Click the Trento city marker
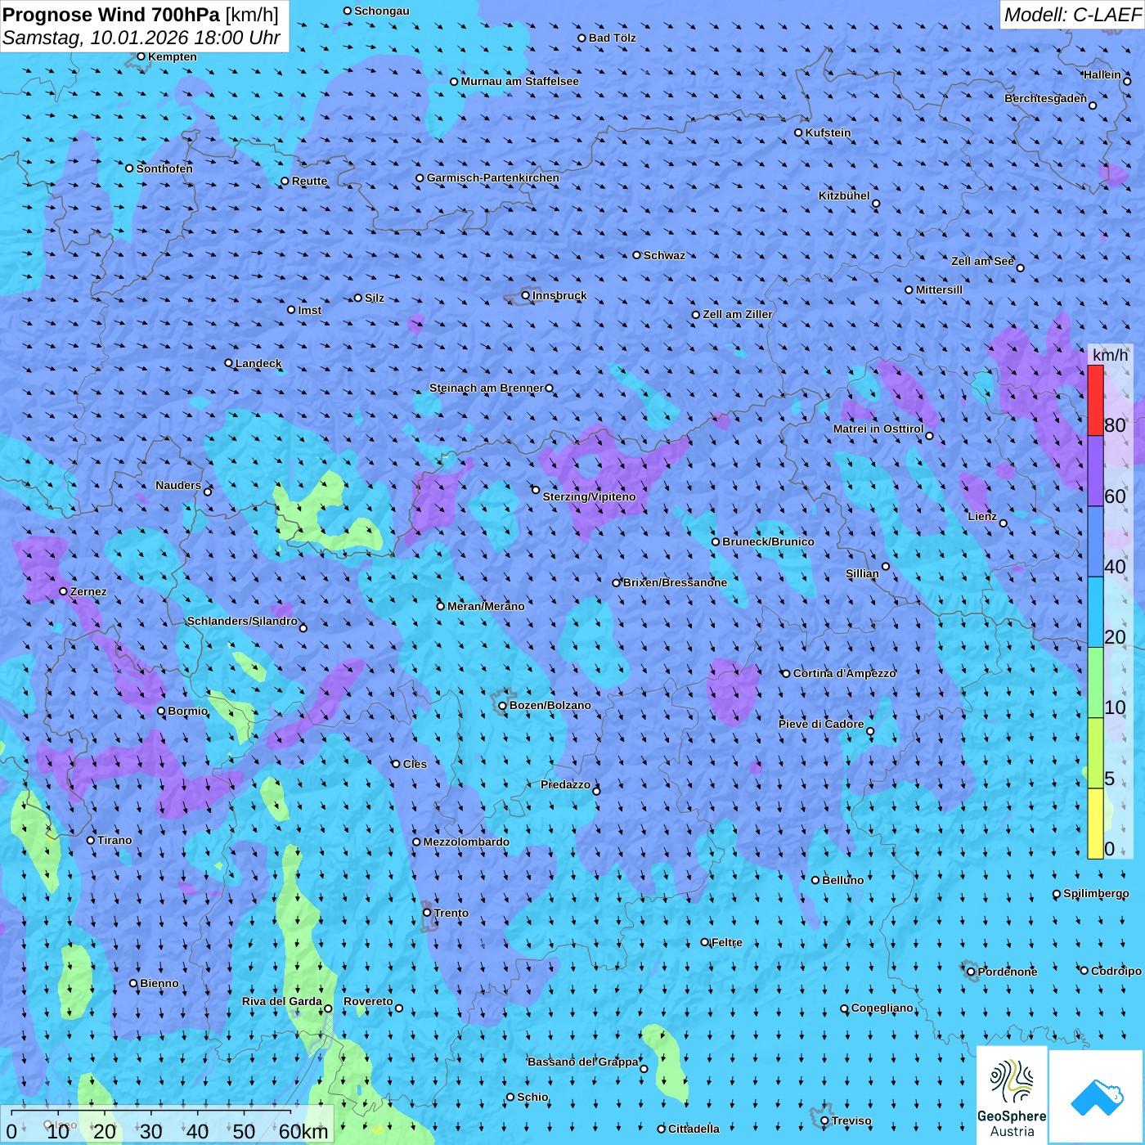Screen dimensions: 1145x1145 (427, 913)
